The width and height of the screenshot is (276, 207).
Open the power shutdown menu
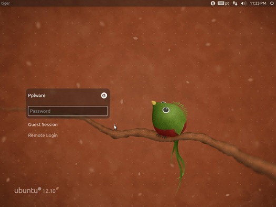tap(272, 3)
